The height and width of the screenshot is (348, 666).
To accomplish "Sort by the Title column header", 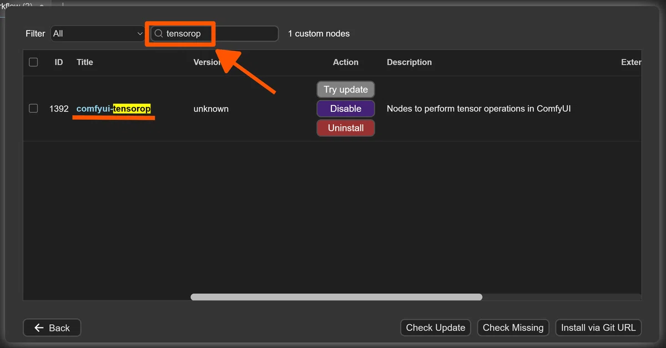I will 85,62.
